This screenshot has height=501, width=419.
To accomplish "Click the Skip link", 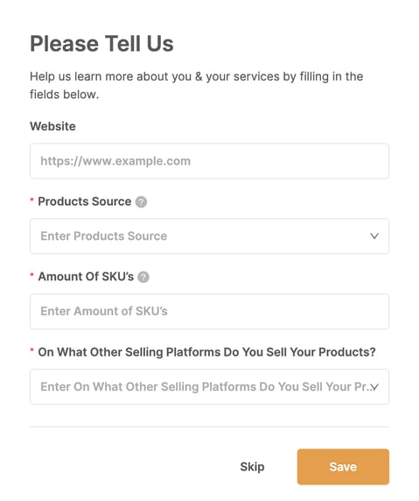I will [x=252, y=467].
